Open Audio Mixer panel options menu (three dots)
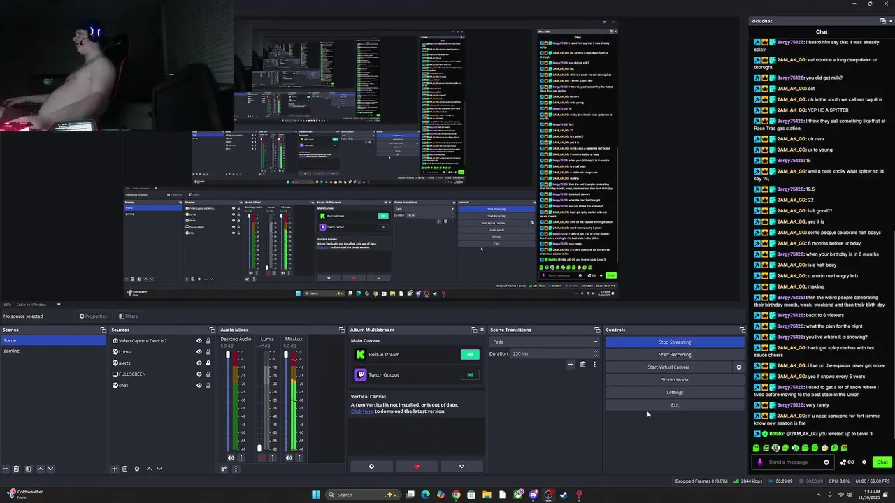This screenshot has height=503, width=895. click(236, 469)
